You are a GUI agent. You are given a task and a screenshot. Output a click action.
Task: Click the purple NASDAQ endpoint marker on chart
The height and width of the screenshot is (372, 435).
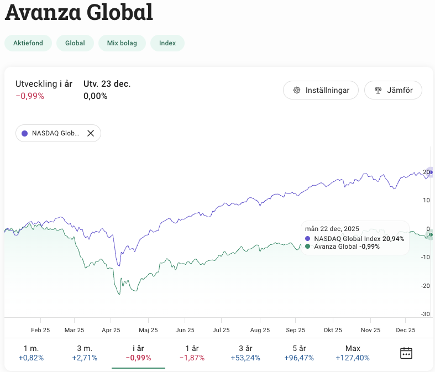[x=431, y=172]
